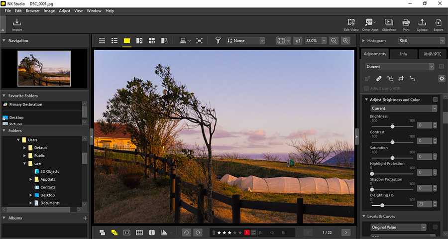448x239 pixels.
Task: Adjust the Brightness slider handle
Action: point(392,126)
